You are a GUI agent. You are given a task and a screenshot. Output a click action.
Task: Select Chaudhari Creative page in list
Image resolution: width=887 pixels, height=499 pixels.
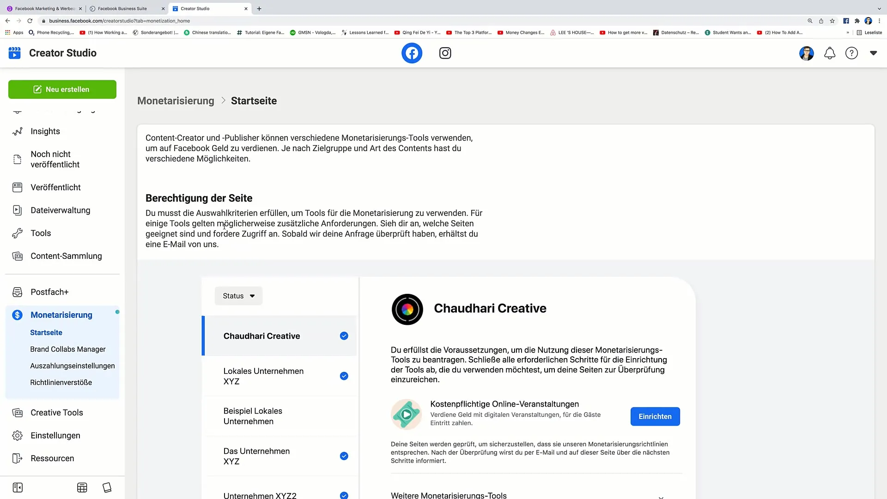click(x=279, y=336)
